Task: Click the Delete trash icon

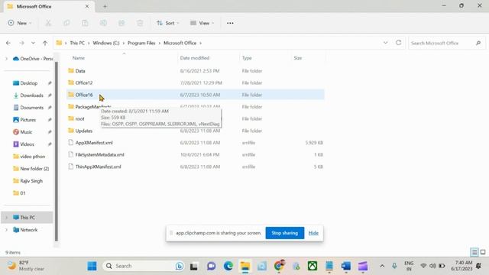Action: [140, 23]
